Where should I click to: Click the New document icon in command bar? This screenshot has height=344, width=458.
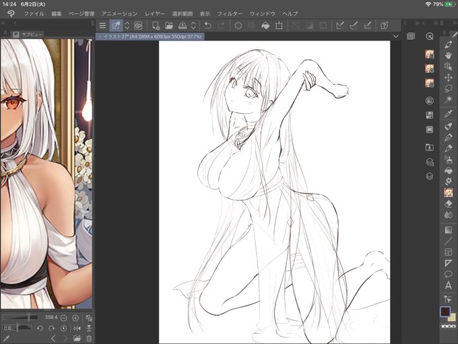(156, 26)
